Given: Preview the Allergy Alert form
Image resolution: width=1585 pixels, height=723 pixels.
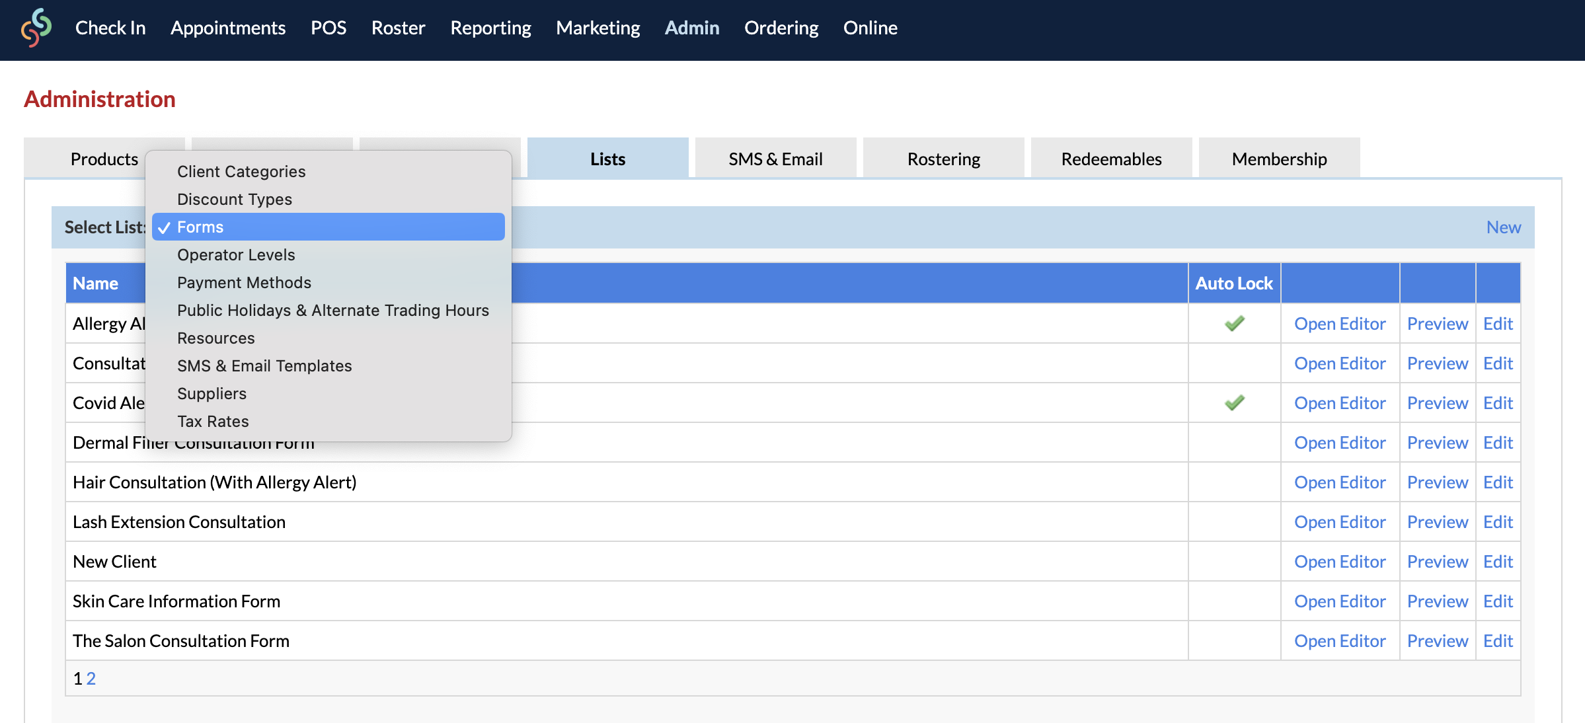Looking at the screenshot, I should tap(1438, 323).
